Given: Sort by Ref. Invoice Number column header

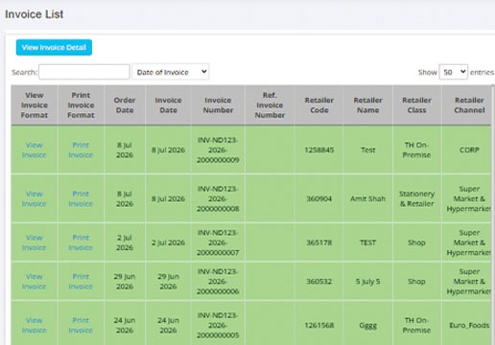Looking at the screenshot, I should [270, 105].
